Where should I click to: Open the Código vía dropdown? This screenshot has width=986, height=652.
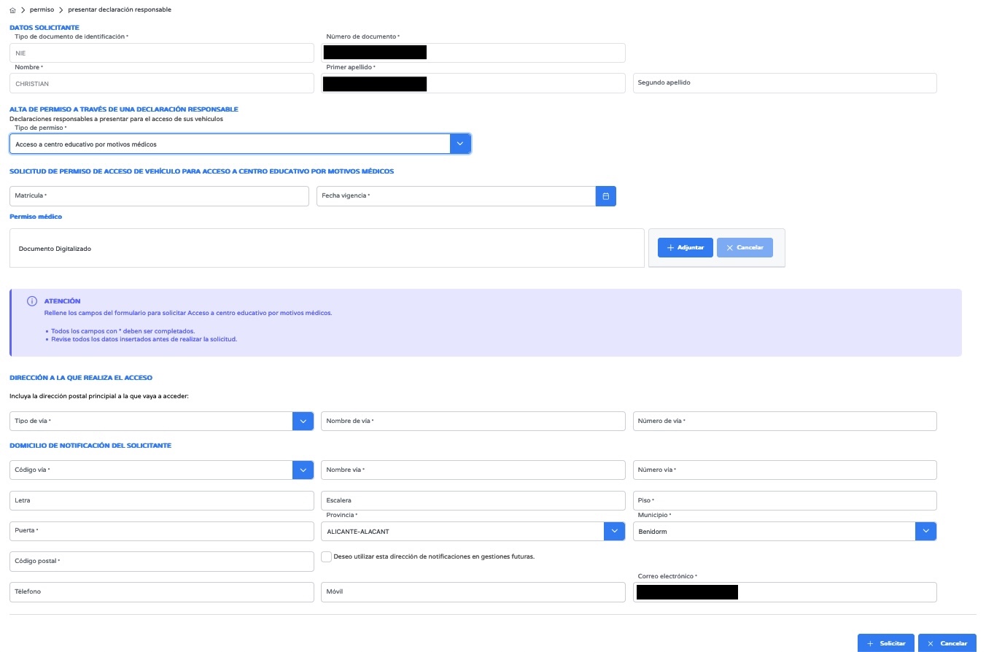303,470
